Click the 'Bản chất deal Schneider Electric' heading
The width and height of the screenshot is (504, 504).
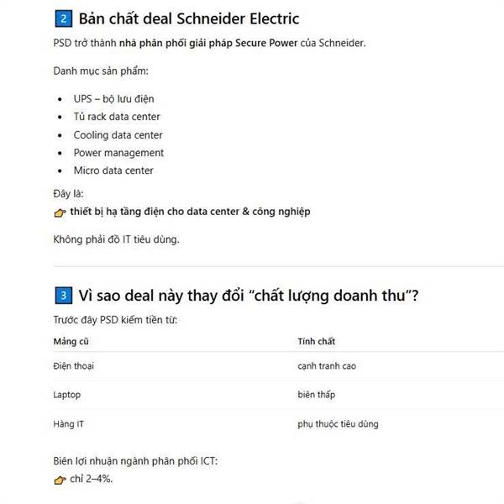tap(189, 18)
